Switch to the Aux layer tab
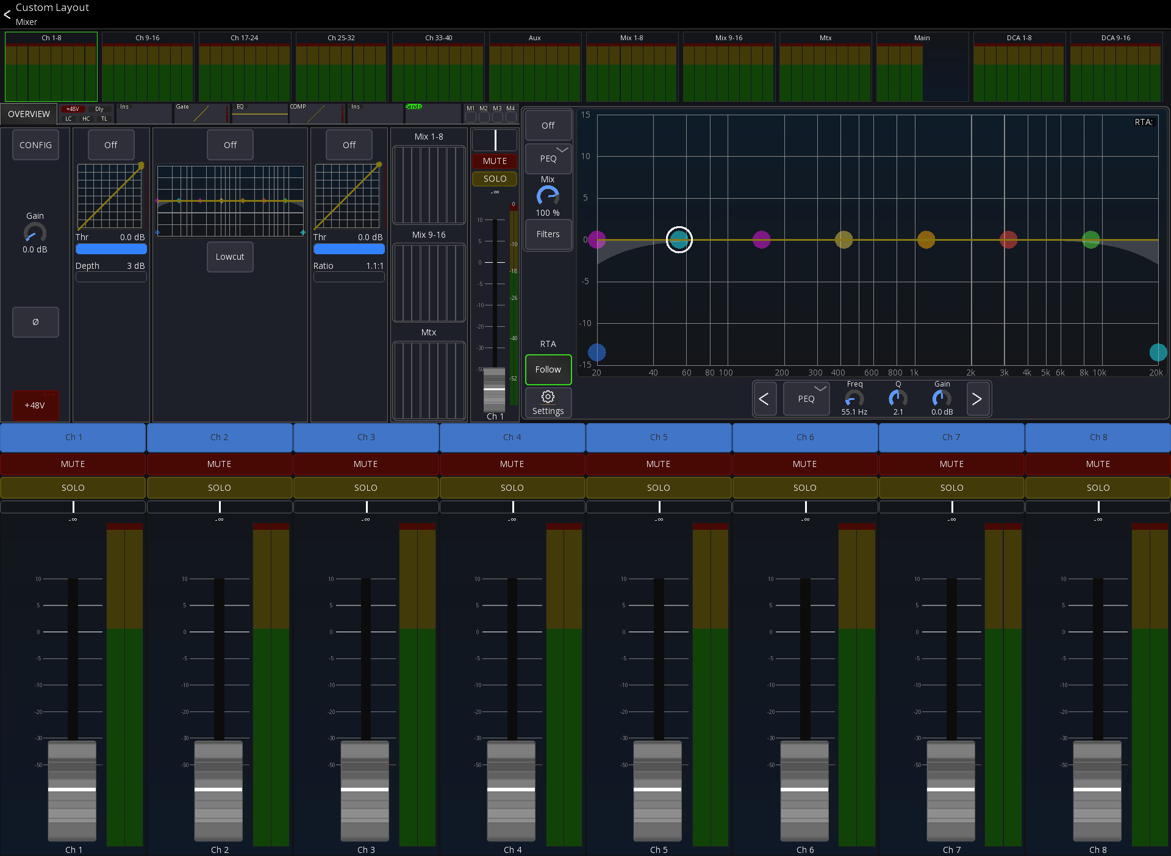 pos(535,66)
